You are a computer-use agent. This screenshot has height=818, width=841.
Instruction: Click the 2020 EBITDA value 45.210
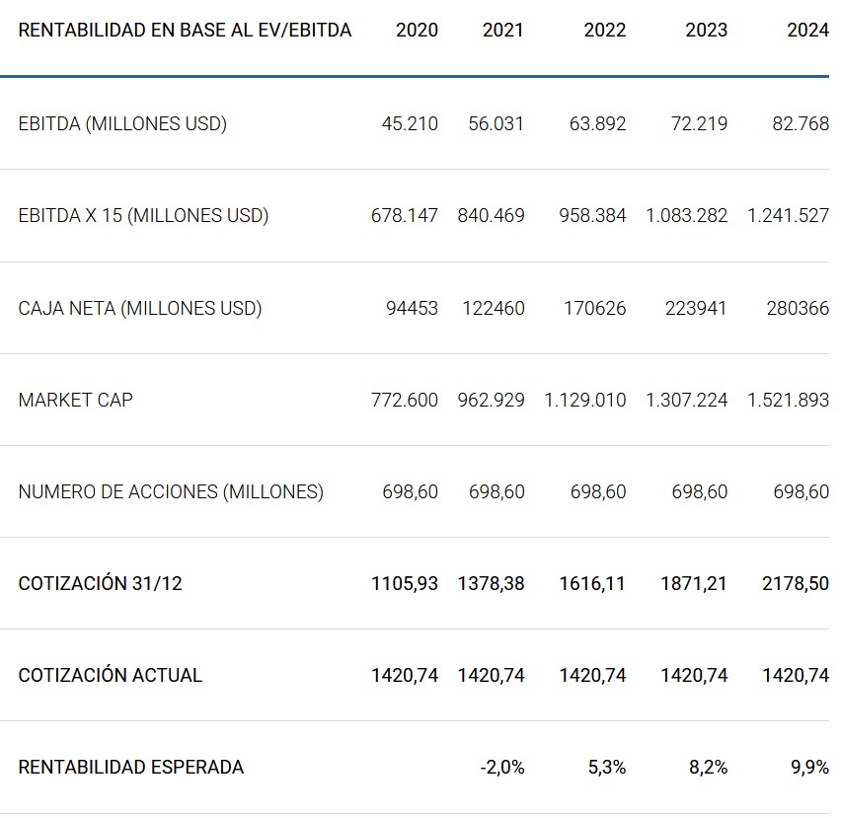click(x=410, y=123)
